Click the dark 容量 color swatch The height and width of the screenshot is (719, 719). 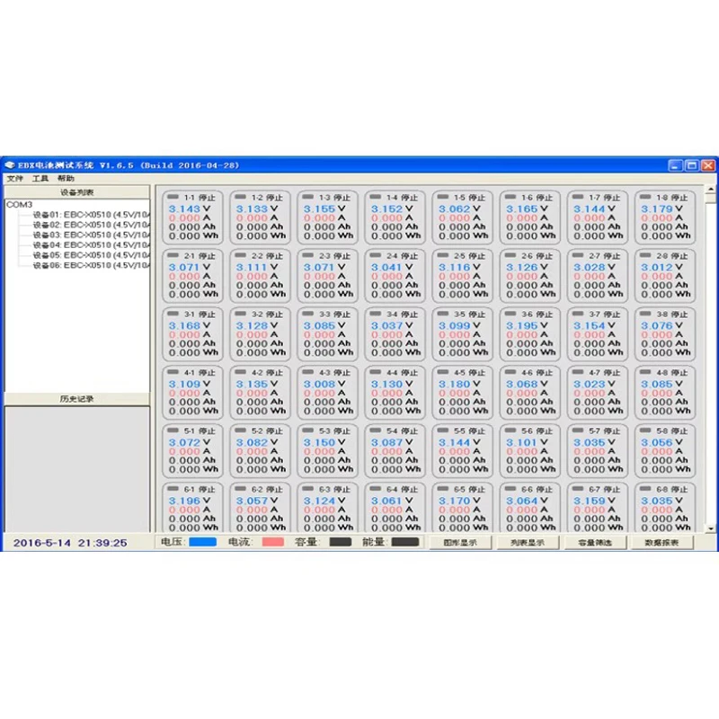pyautogui.click(x=341, y=542)
